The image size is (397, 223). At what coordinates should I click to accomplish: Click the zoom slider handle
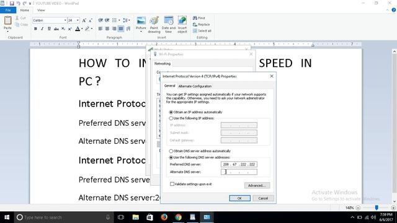(x=377, y=208)
